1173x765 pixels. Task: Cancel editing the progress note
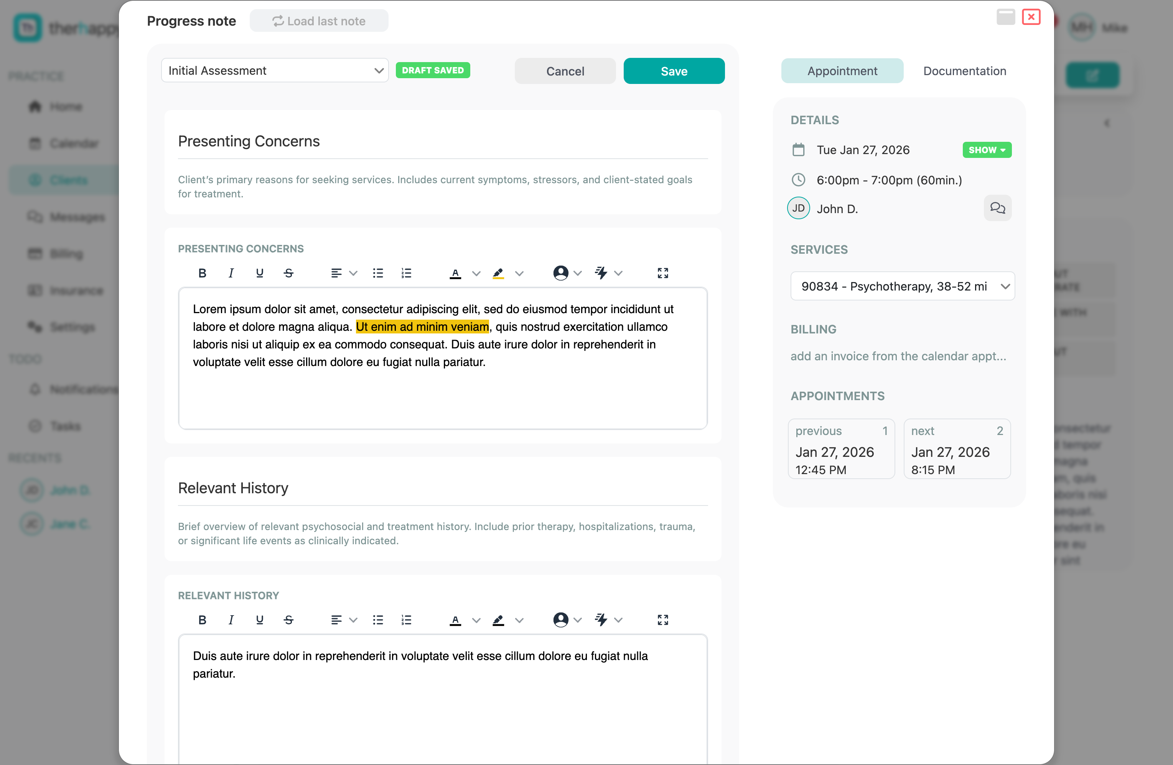click(565, 71)
